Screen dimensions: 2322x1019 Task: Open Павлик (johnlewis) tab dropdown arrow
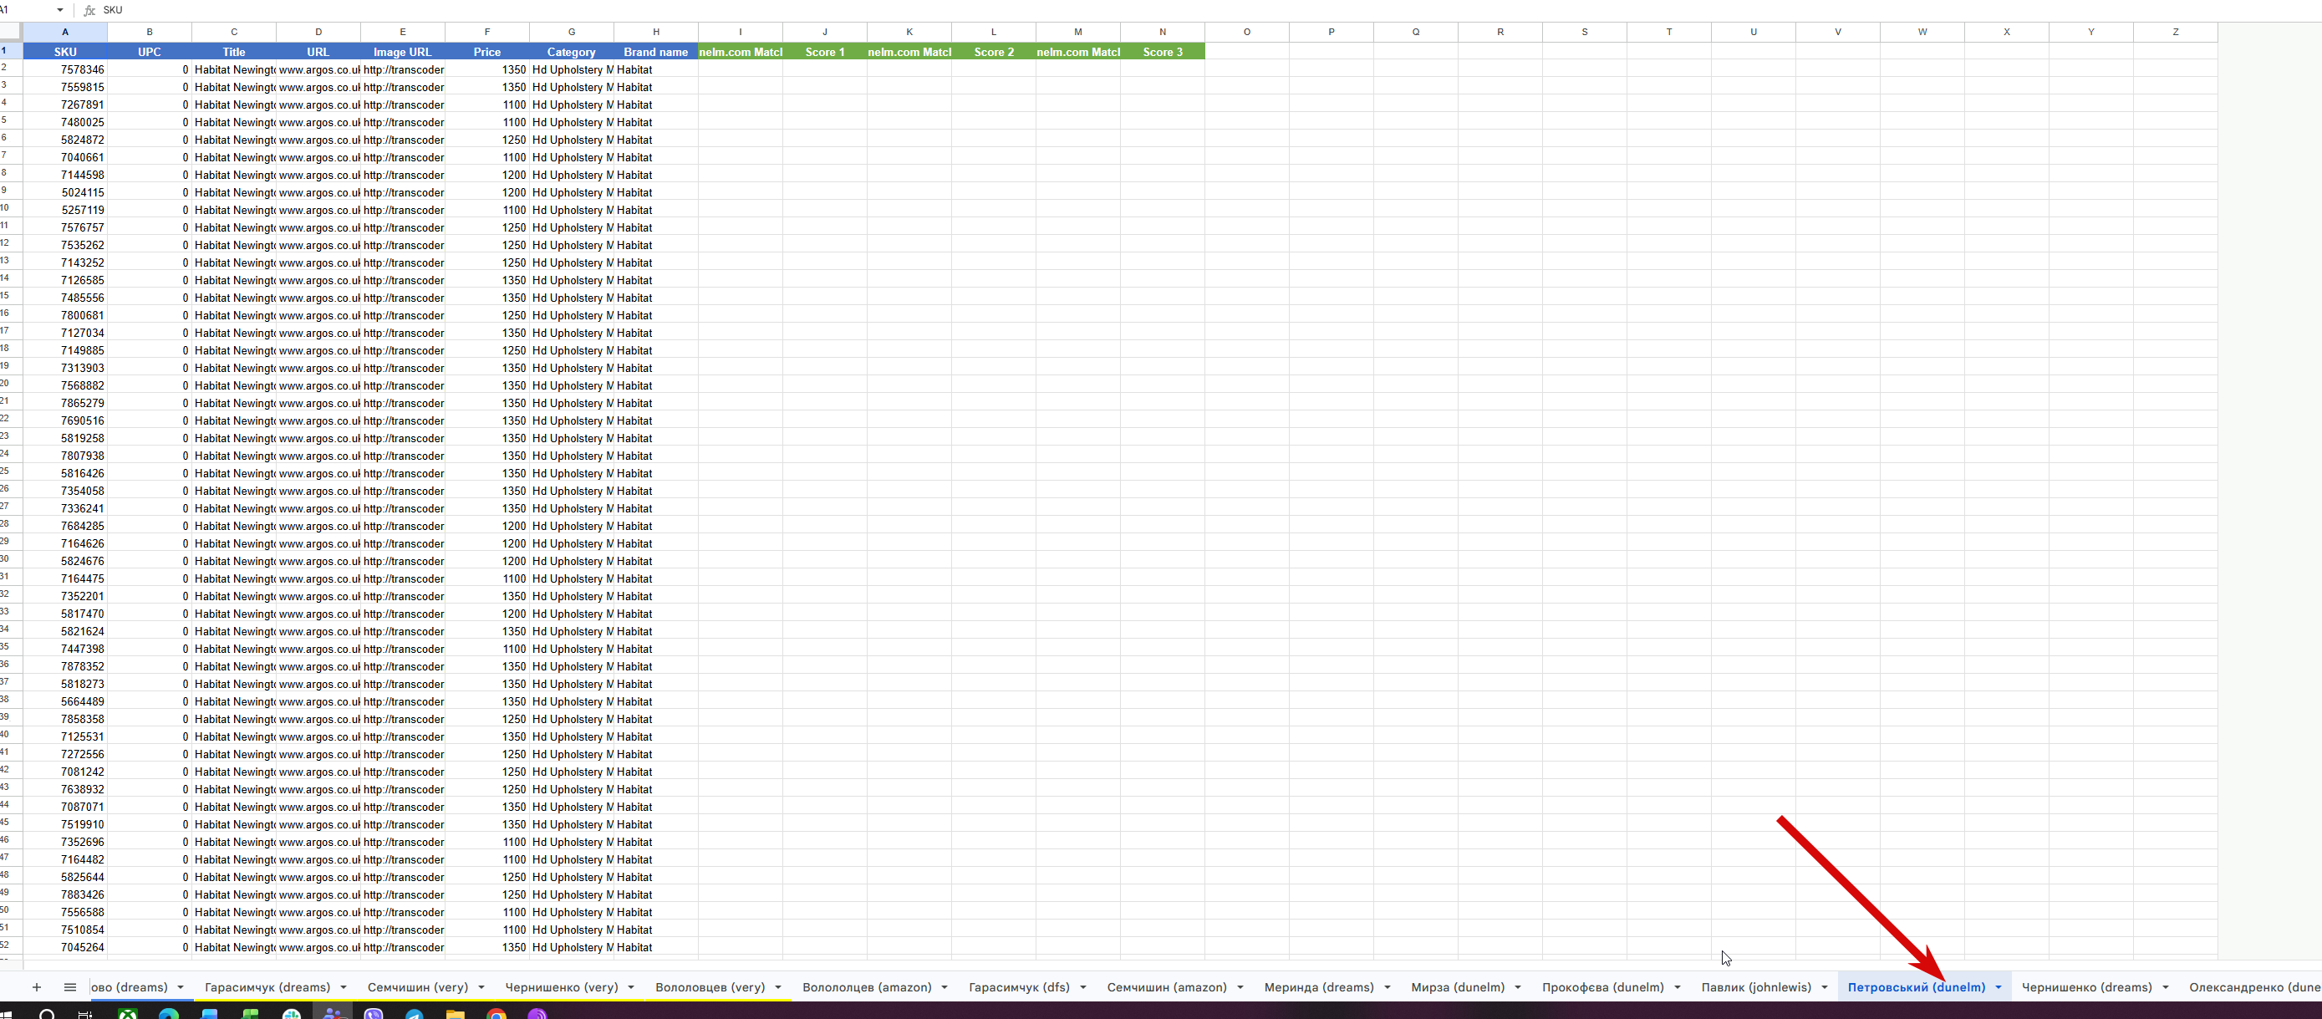coord(1825,987)
